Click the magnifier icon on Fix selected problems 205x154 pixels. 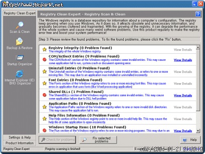[84, 140]
